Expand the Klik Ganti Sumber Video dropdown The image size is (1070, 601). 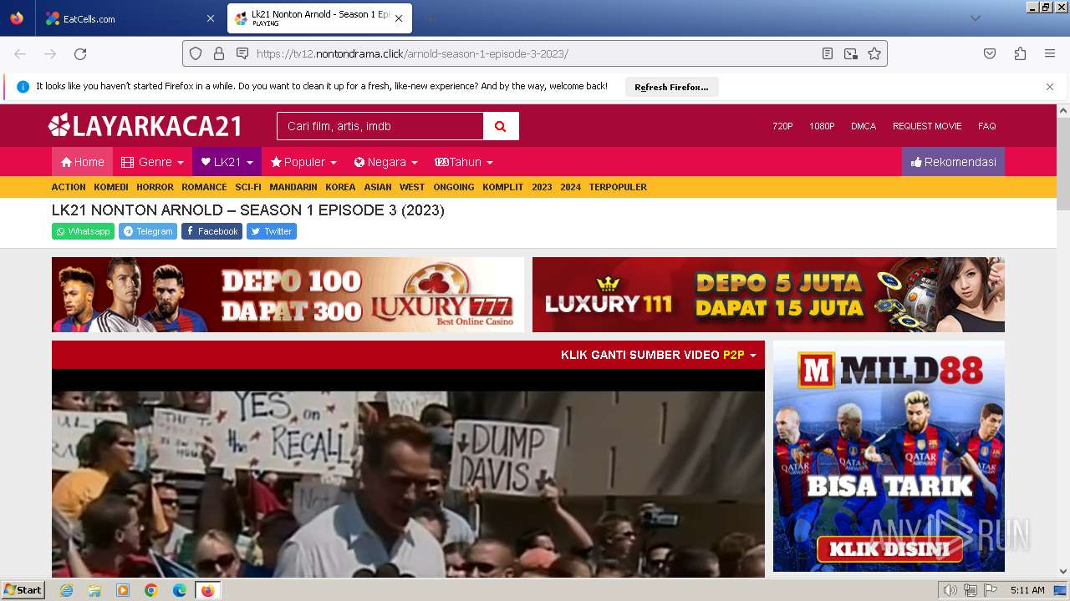pyautogui.click(x=658, y=355)
